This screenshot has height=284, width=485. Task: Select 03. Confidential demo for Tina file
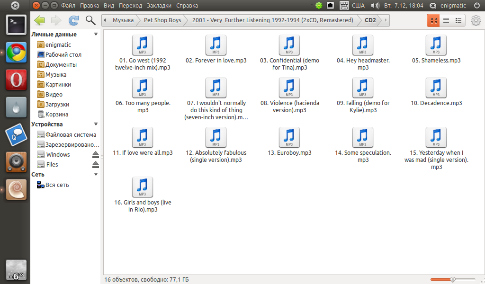coord(289,53)
